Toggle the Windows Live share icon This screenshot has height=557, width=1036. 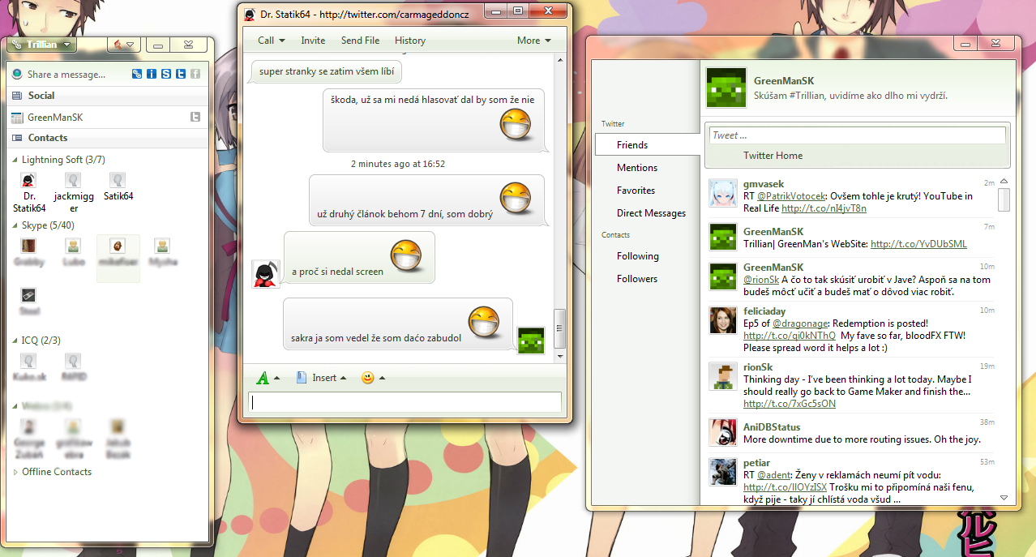137,75
